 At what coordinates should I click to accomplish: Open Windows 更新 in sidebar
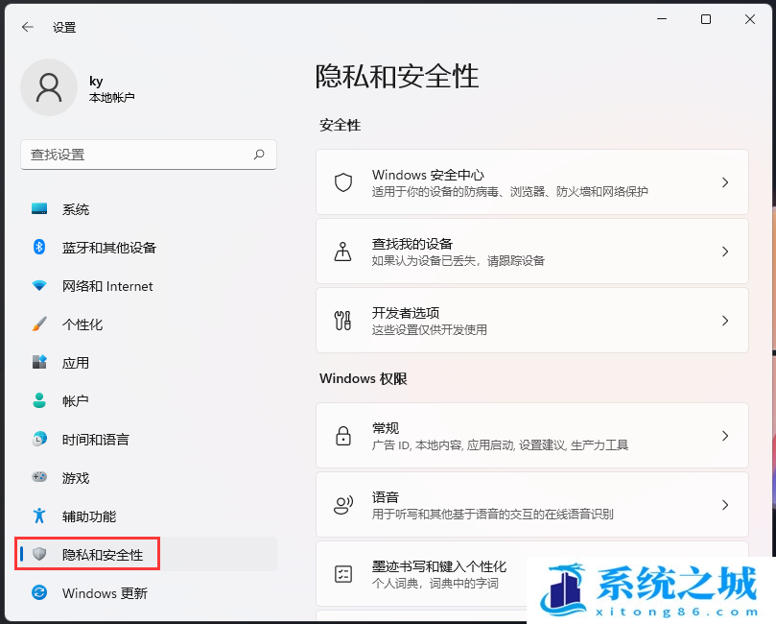pyautogui.click(x=147, y=593)
